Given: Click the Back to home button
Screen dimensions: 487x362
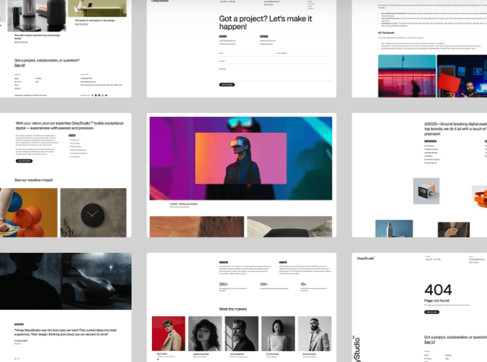Looking at the screenshot, I should pyautogui.click(x=432, y=312).
